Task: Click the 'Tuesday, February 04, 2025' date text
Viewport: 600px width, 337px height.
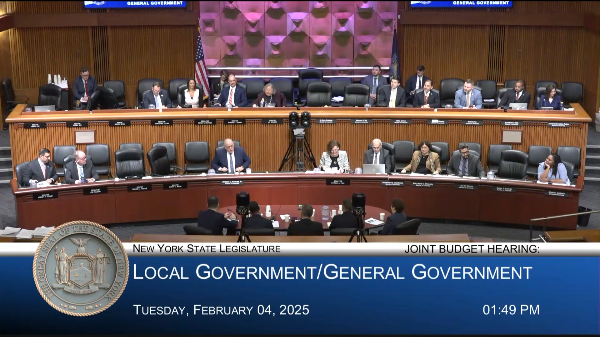Action: pos(221,310)
